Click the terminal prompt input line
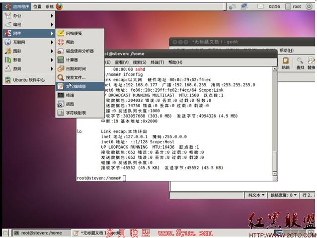Image resolution: width=317 pixels, height=238 pixels. pos(175,178)
